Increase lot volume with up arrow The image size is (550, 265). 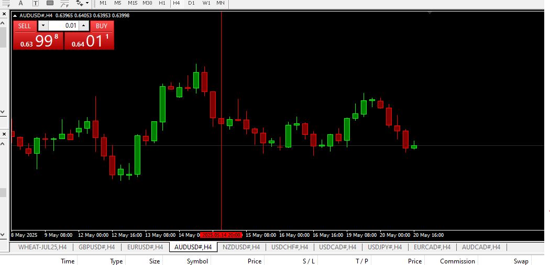tap(83, 26)
